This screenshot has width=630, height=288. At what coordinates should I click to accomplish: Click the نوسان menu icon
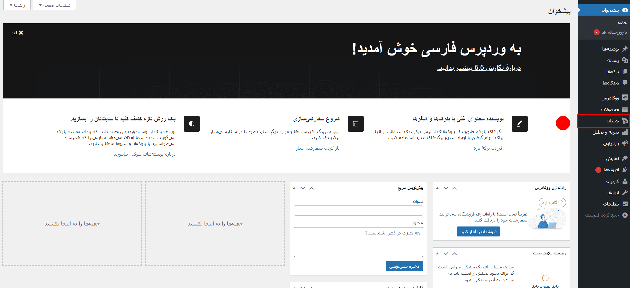click(625, 121)
